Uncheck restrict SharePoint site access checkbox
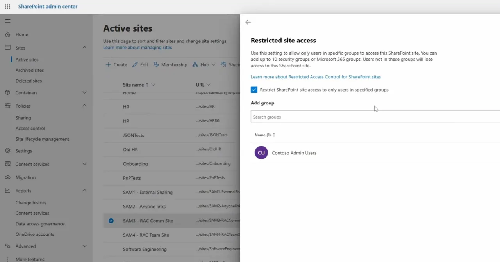The image size is (500, 262). pyautogui.click(x=254, y=89)
